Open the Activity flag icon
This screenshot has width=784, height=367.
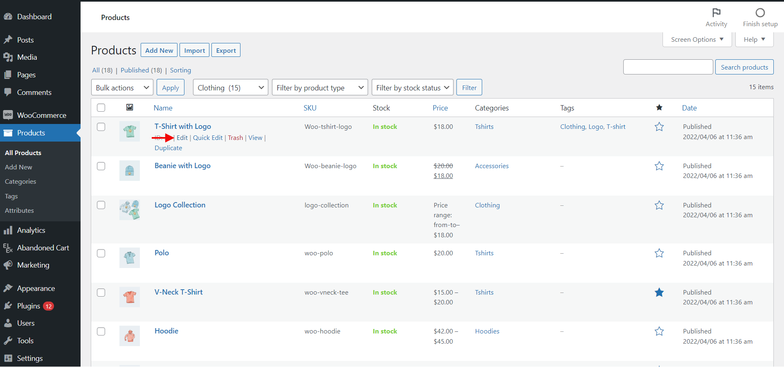(x=716, y=13)
